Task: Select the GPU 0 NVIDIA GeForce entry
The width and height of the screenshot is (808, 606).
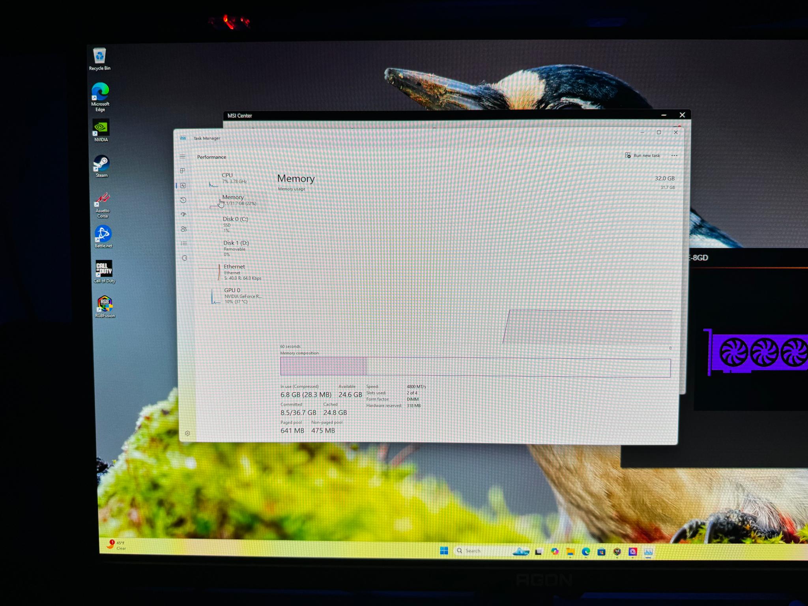Action: click(237, 296)
